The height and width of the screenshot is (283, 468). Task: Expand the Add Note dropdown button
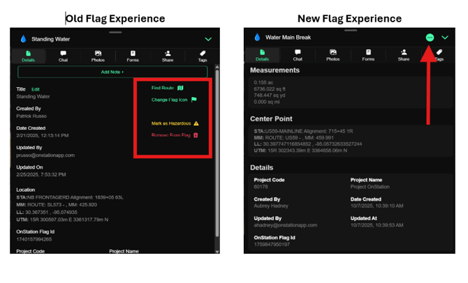tap(112, 72)
